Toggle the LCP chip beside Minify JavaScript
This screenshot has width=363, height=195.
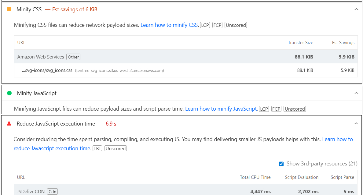264,108
